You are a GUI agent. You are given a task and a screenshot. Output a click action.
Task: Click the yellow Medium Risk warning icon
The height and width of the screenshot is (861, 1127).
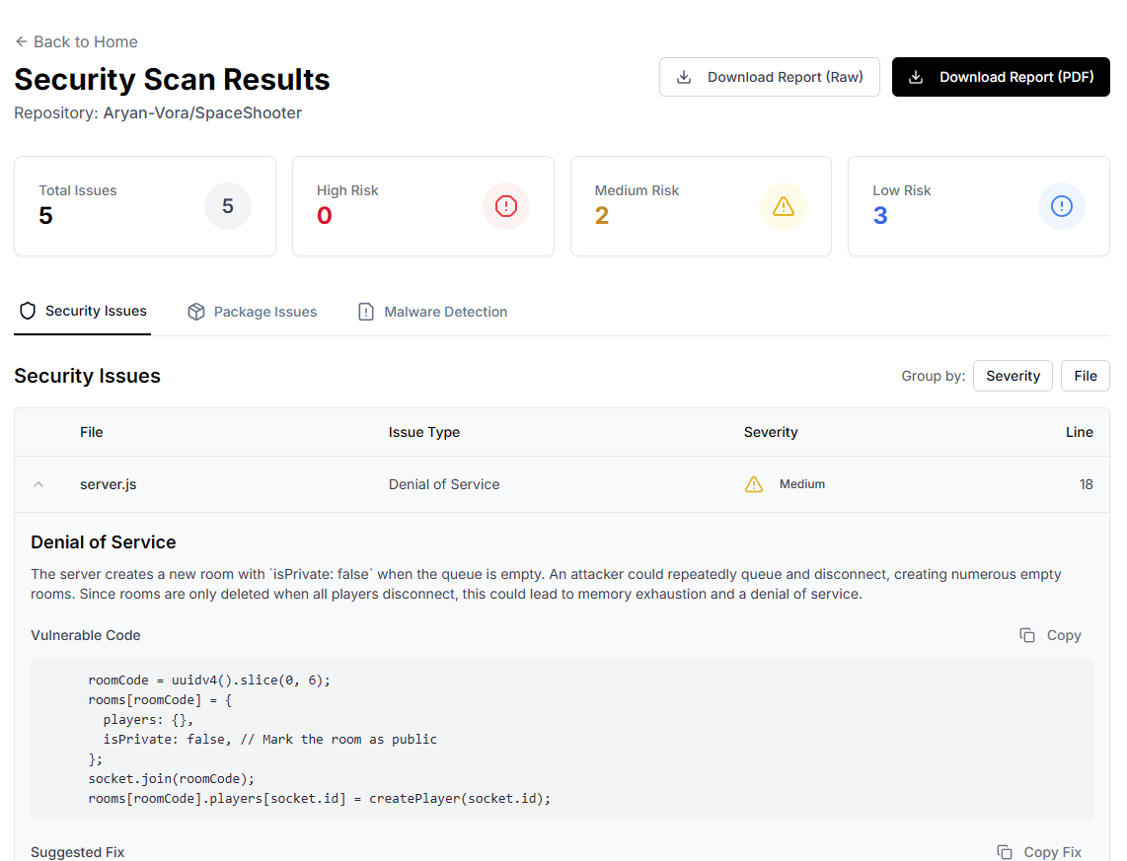[784, 206]
